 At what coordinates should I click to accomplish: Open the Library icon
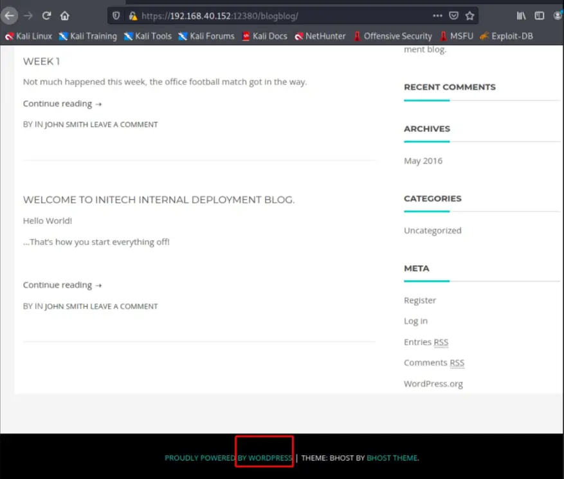click(521, 16)
